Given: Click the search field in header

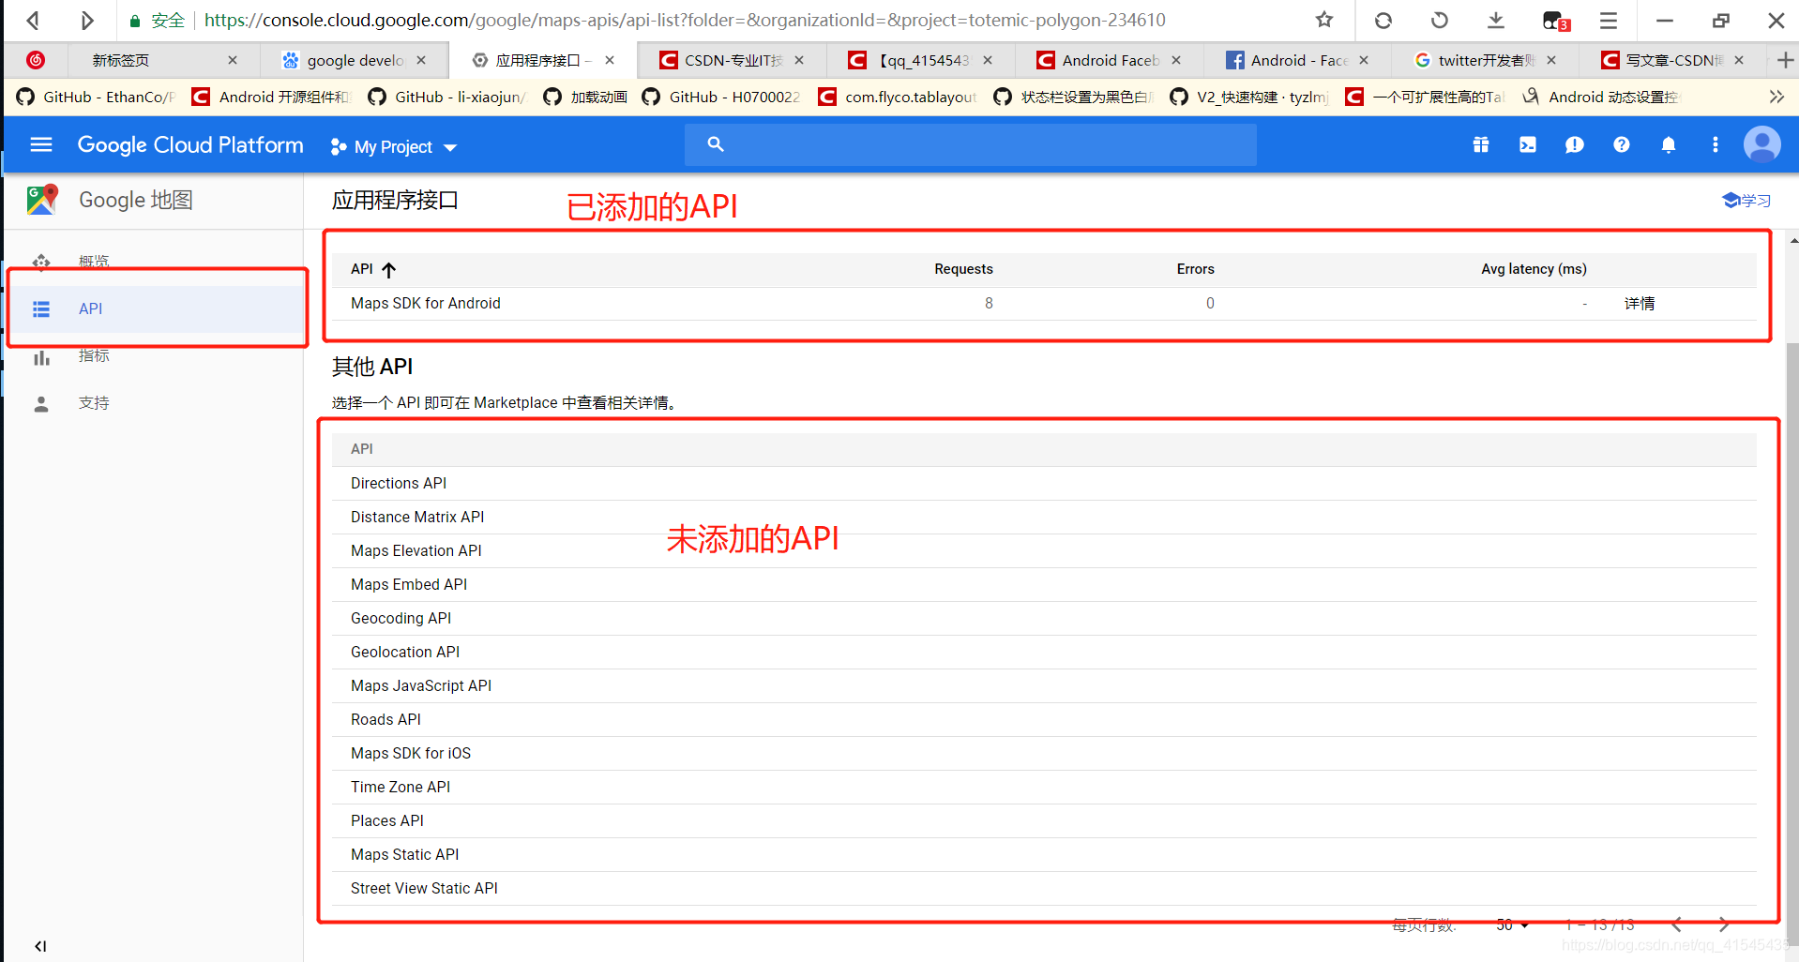Looking at the screenshot, I should 970,144.
